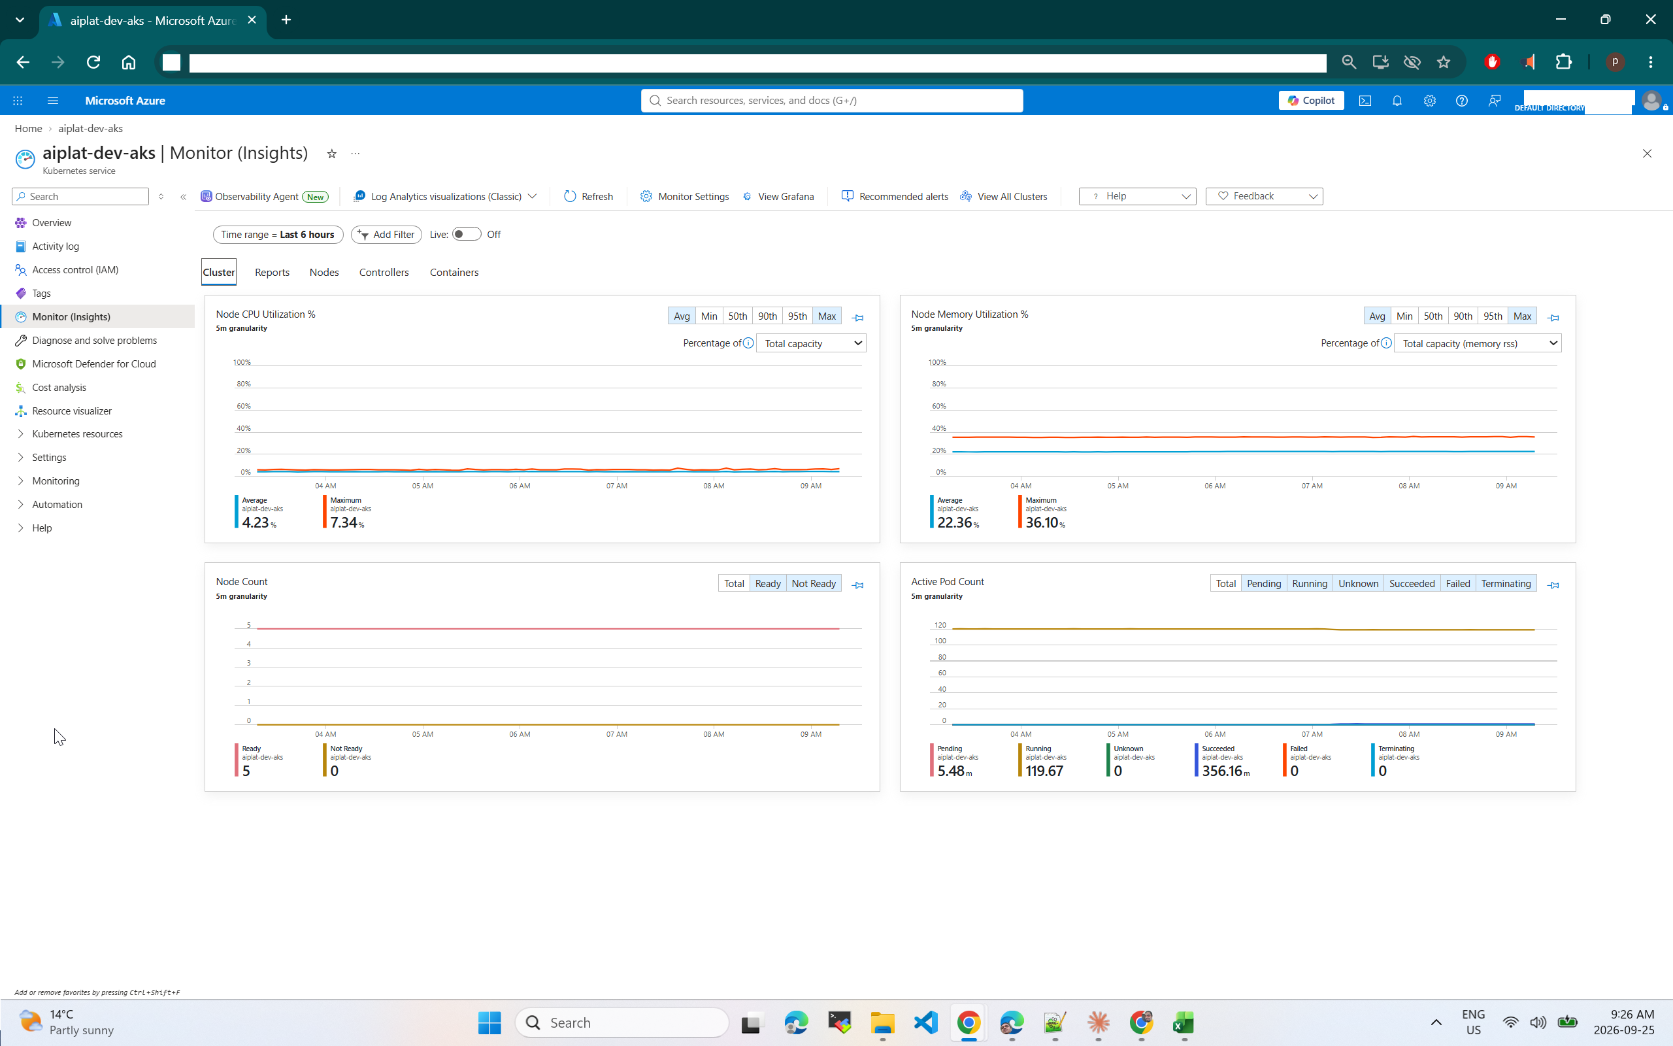Toggle Max series on CPU Utilization chart
This screenshot has height=1046, width=1673.
coord(827,316)
